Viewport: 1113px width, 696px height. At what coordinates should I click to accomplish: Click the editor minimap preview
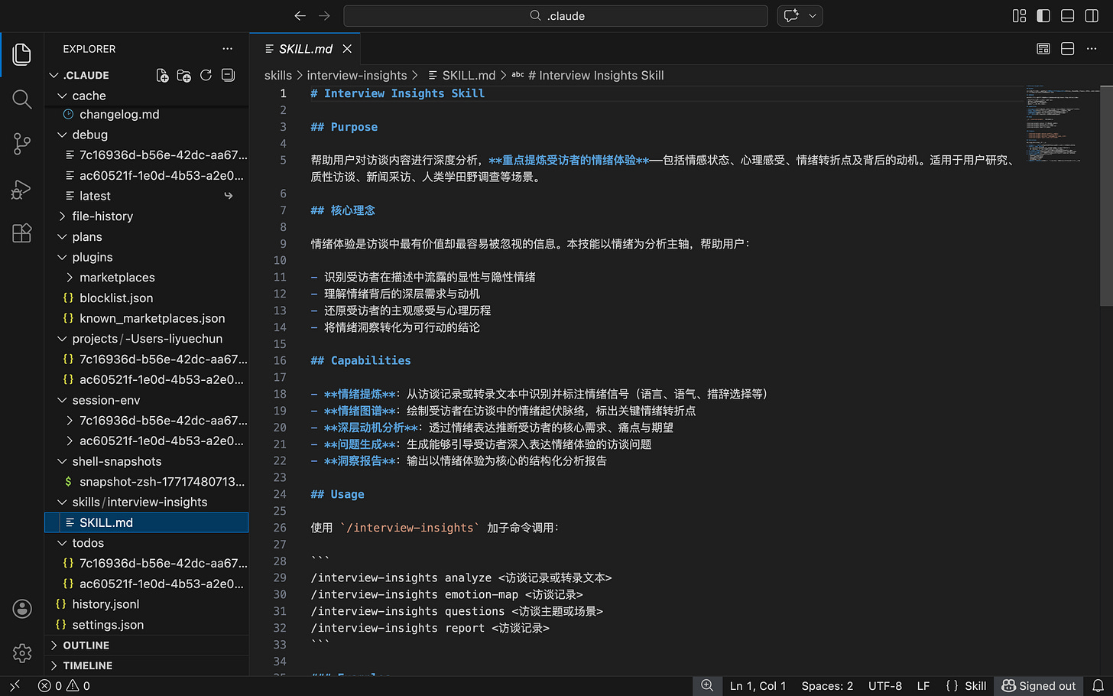click(1063, 124)
